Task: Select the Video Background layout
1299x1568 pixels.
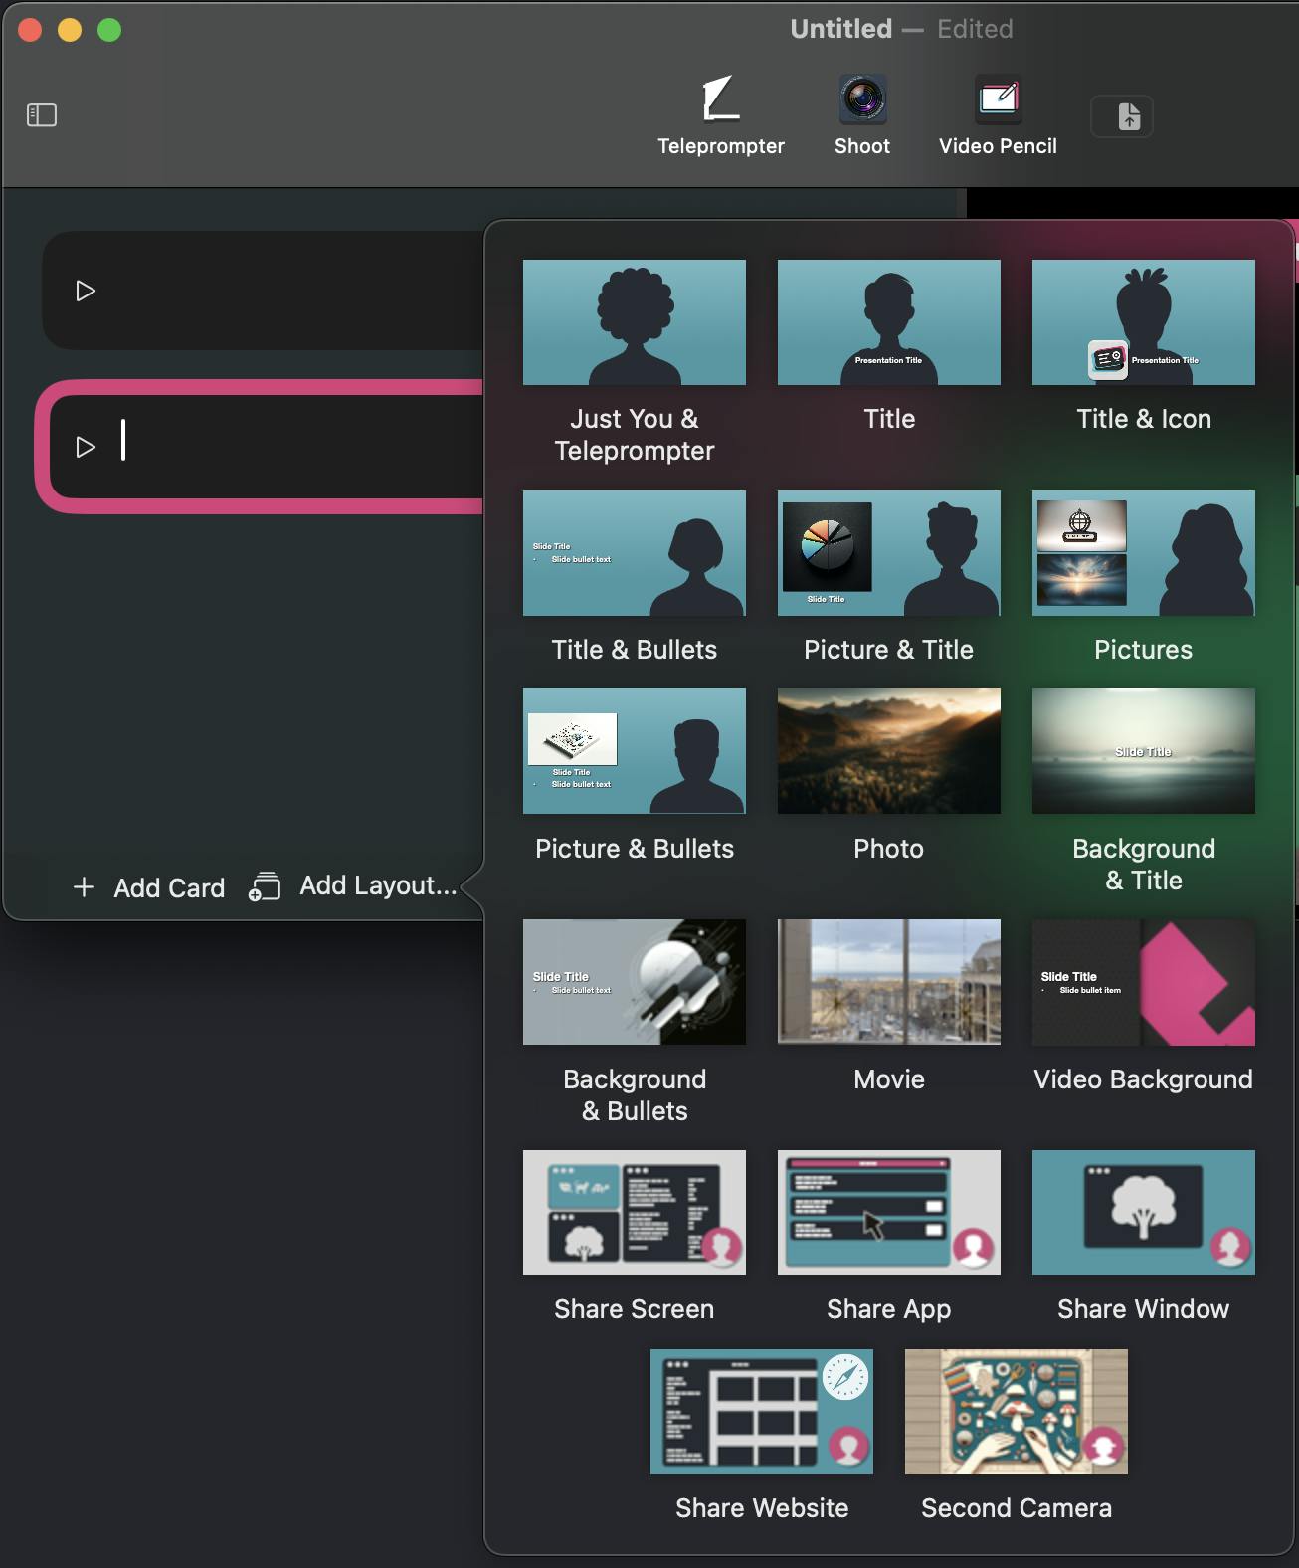Action: [x=1144, y=1007]
